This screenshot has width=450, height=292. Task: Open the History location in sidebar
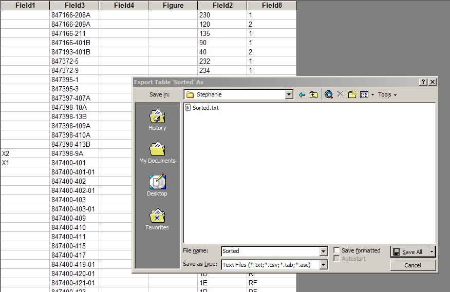pos(157,120)
